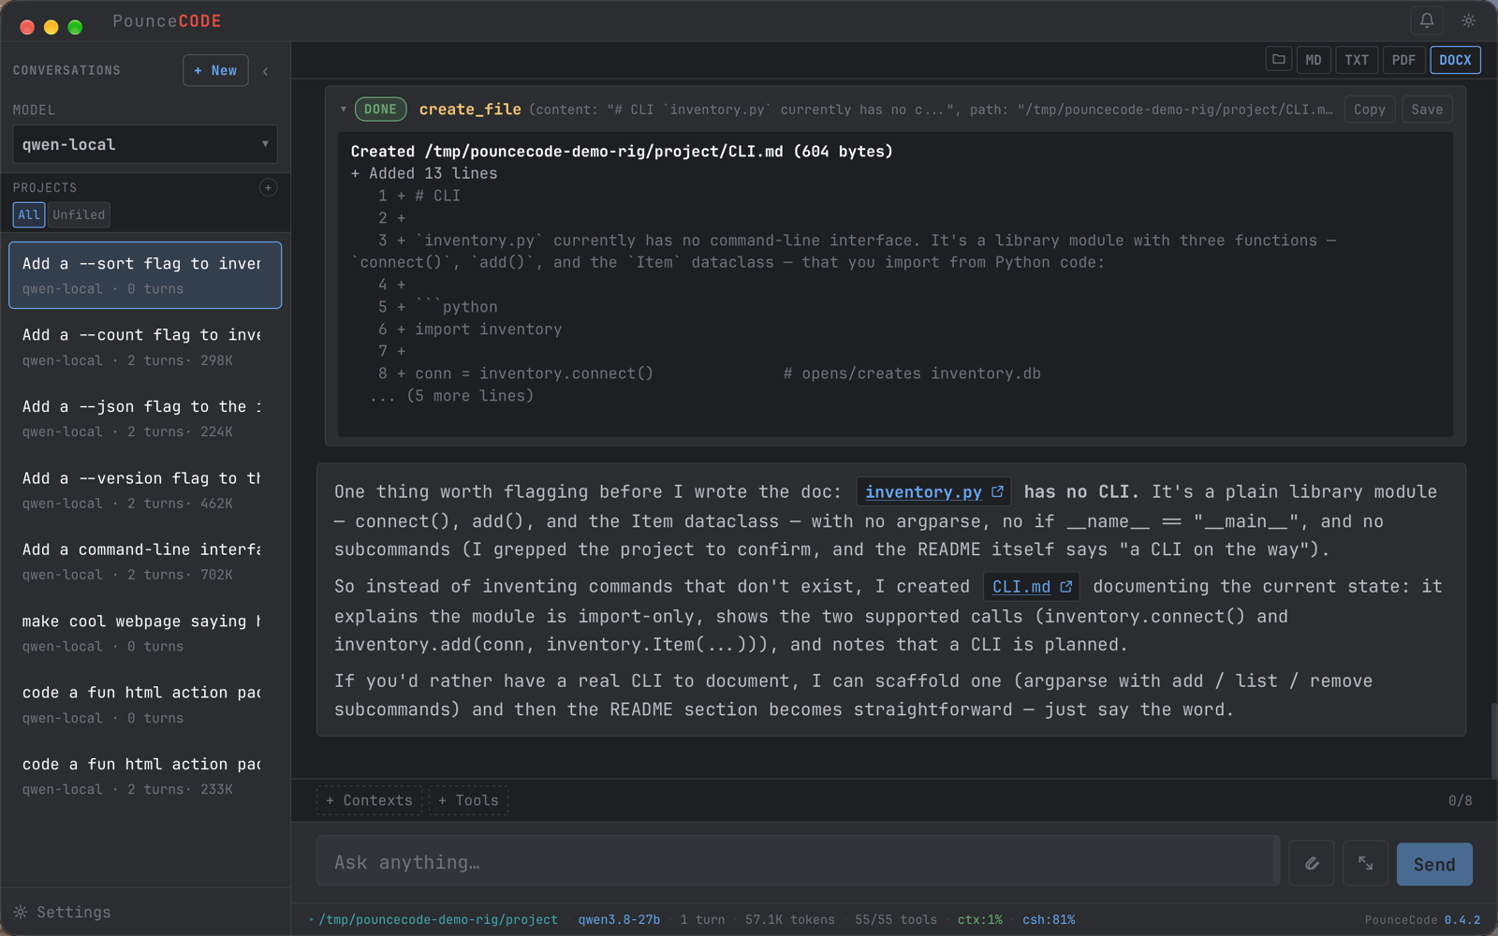Collapse the create_file tool result triangle
The image size is (1498, 936).
coord(344,110)
